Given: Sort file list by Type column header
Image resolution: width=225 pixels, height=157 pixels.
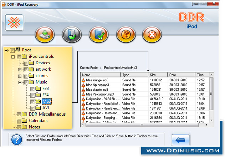Looking at the screenshot, I should click(134, 75).
